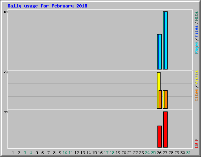Click the red "KB F" legend label
The width and height of the screenshot is (201, 157).
click(x=196, y=143)
